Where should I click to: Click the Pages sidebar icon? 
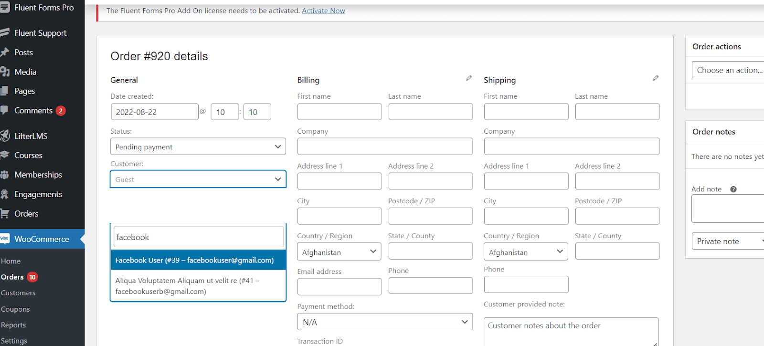point(4,91)
